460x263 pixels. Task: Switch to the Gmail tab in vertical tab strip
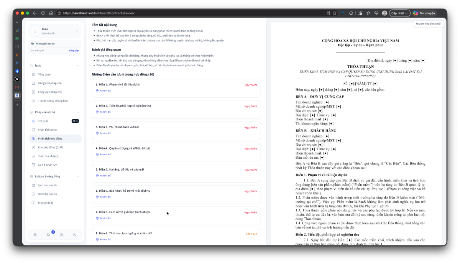17,87
